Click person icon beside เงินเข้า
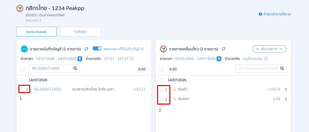The width and height of the screenshot is (309, 132). tap(175, 89)
